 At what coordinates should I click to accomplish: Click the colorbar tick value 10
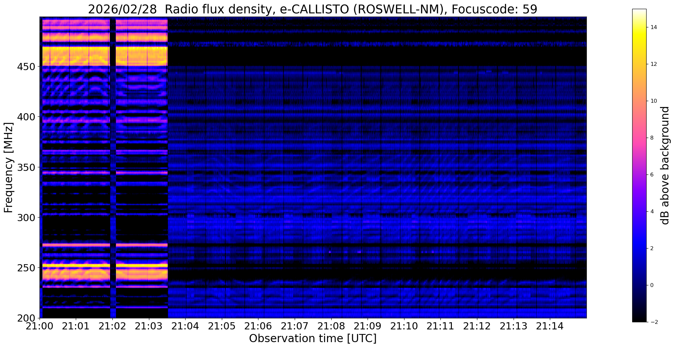tap(654, 101)
